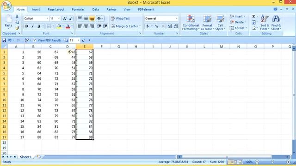The image size is (296, 166).
Task: Select Bottom Align
Action: [92, 18]
